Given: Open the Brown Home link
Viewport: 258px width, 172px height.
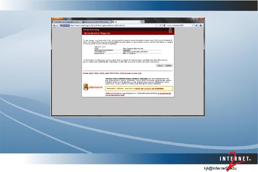Looking at the screenshot, I should click(88, 73).
